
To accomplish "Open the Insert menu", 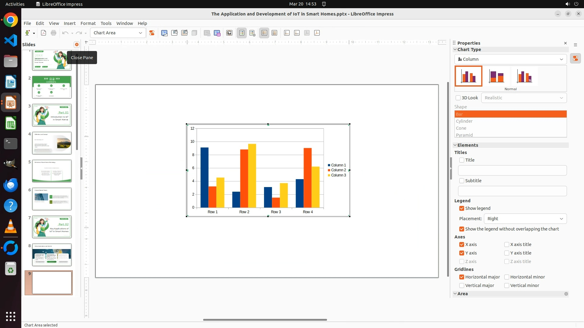I will 69,23.
